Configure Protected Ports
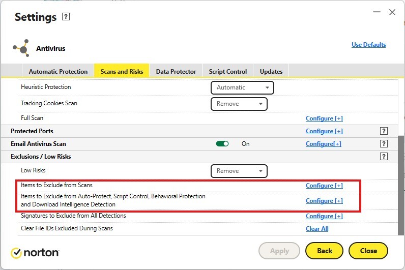 [324, 131]
